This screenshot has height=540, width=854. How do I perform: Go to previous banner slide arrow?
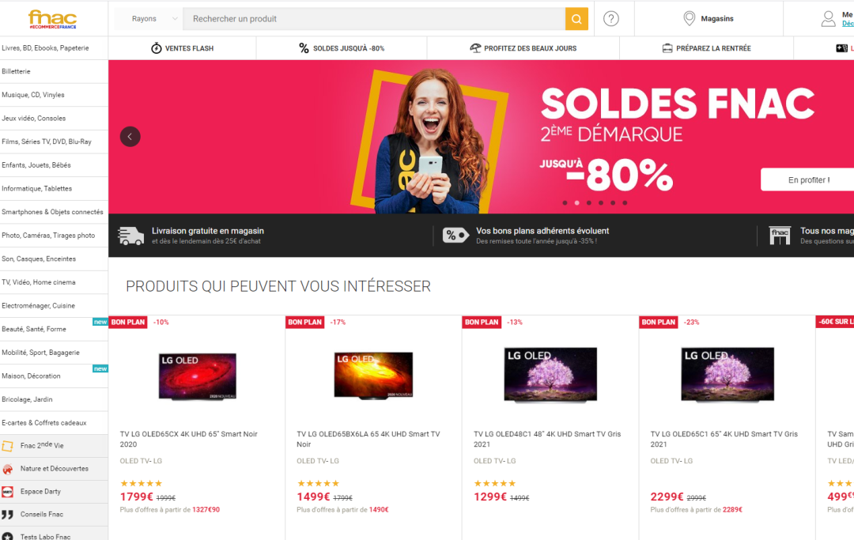coord(130,137)
